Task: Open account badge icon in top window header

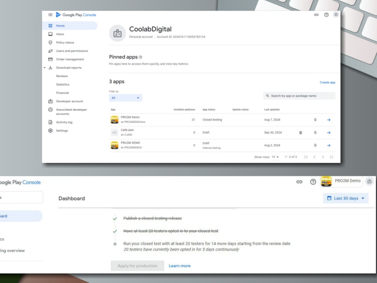Action: click(336, 15)
